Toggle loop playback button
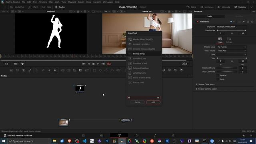The image size is (256, 144). 109,64
